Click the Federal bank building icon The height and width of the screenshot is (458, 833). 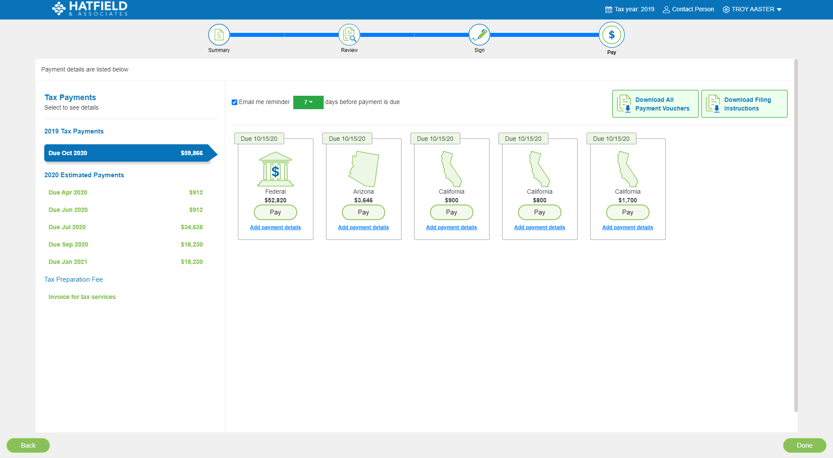tap(275, 169)
